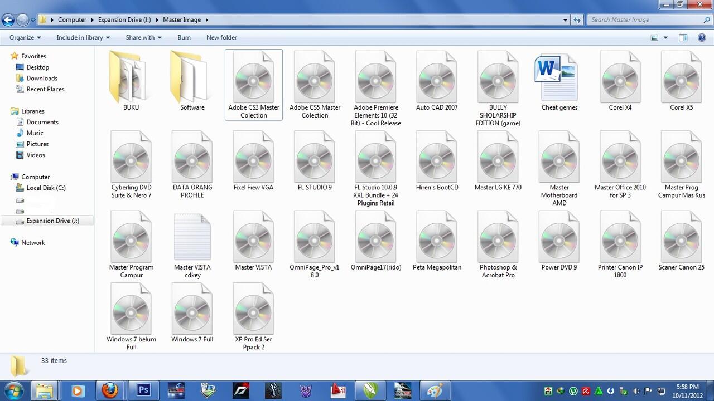Select the OmniPage17(rido) disc image
This screenshot has width=714, height=401.
click(x=376, y=241)
